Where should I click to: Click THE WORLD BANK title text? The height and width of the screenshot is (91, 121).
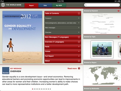point(14,5)
